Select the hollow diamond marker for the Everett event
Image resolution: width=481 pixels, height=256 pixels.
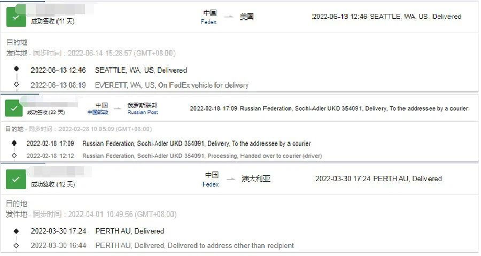pyautogui.click(x=16, y=84)
